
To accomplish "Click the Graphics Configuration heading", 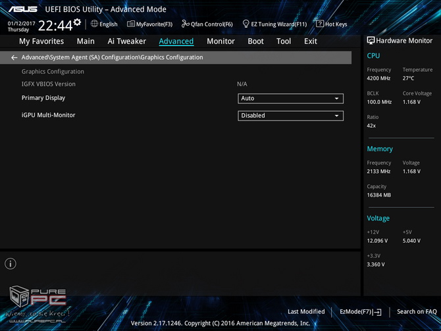I will [53, 72].
